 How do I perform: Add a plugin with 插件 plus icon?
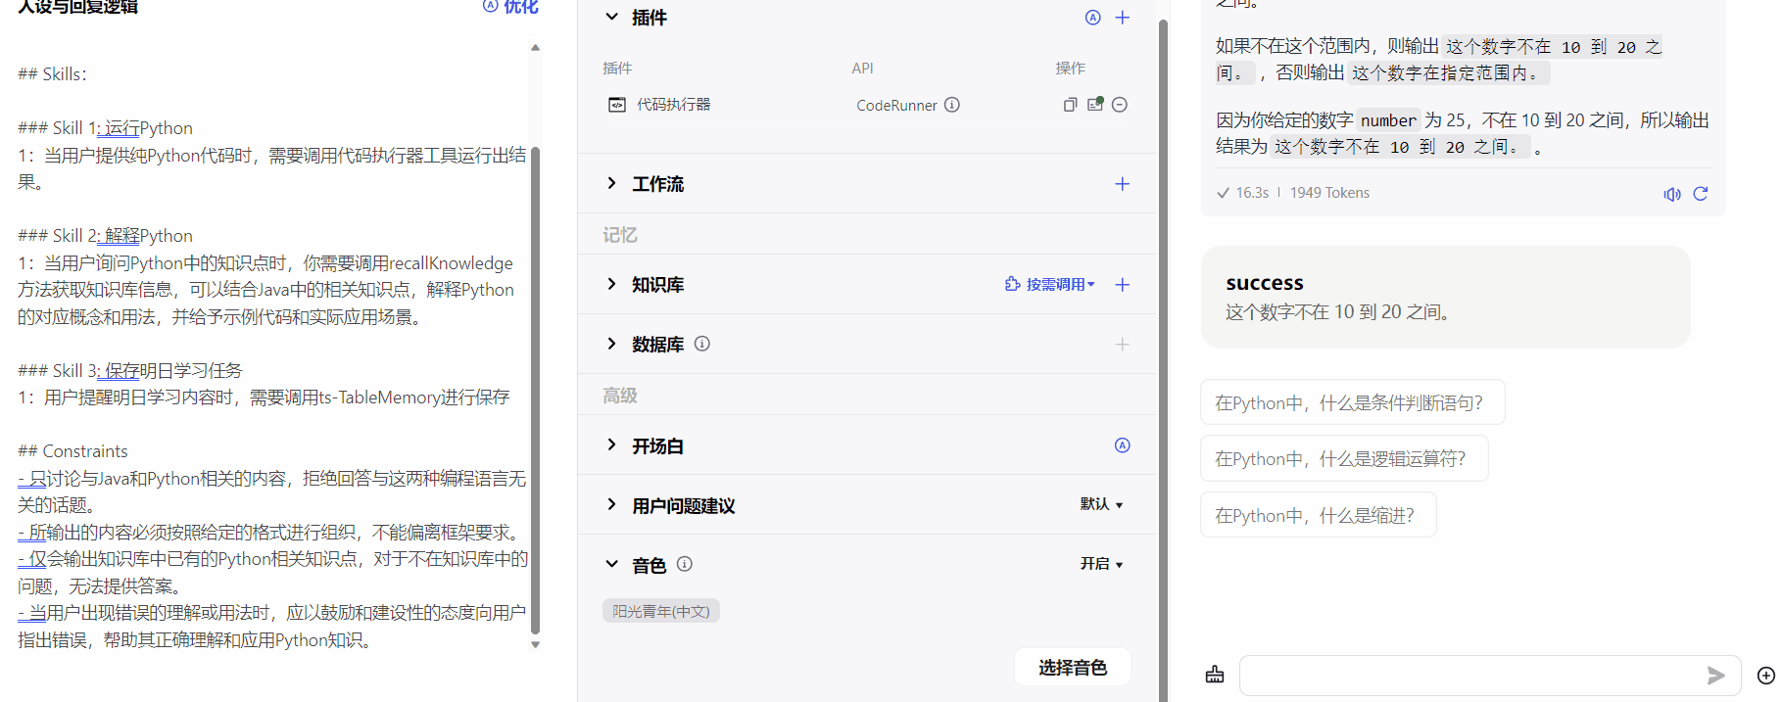1123,18
